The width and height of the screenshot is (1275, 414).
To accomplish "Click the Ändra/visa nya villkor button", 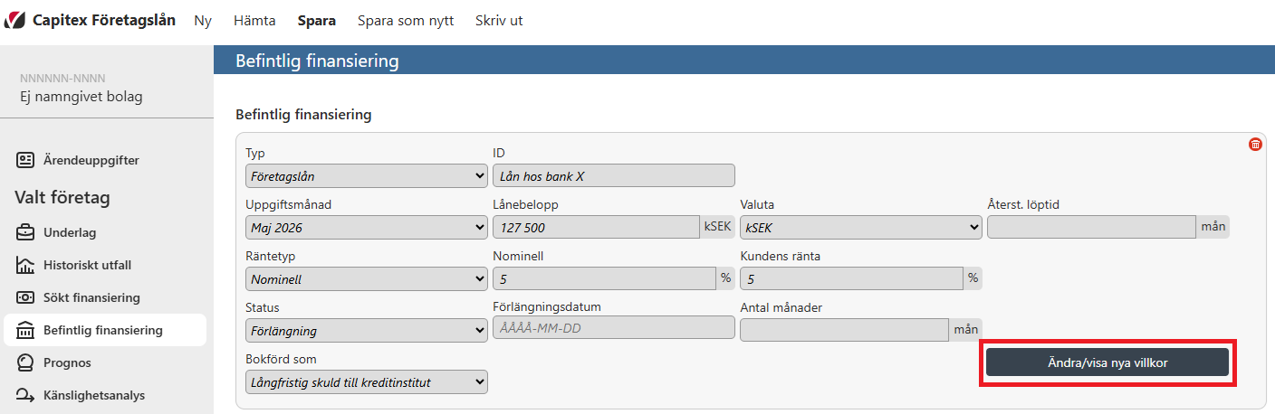I will (x=1107, y=362).
